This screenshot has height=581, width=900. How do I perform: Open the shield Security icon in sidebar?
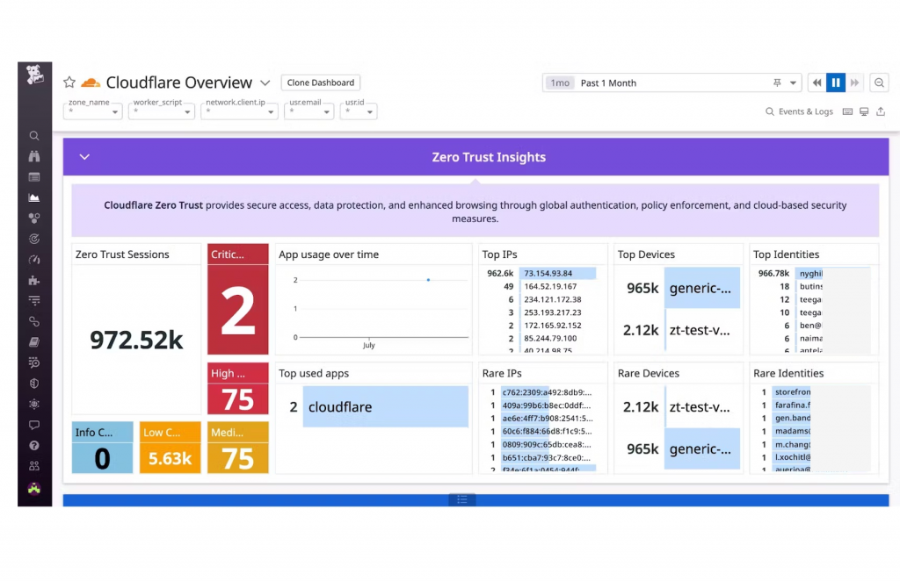[34, 384]
